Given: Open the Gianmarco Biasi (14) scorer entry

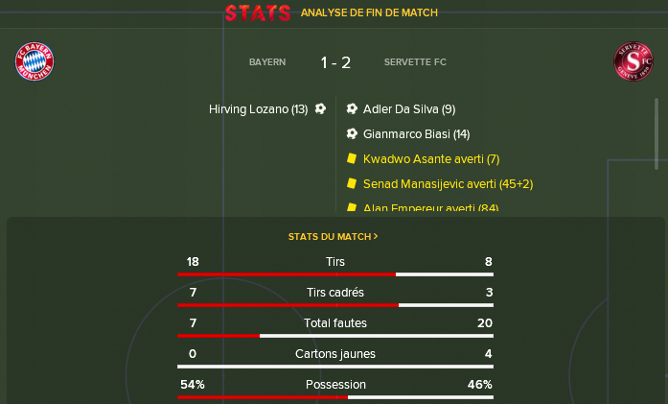Looking at the screenshot, I should pyautogui.click(x=416, y=134).
